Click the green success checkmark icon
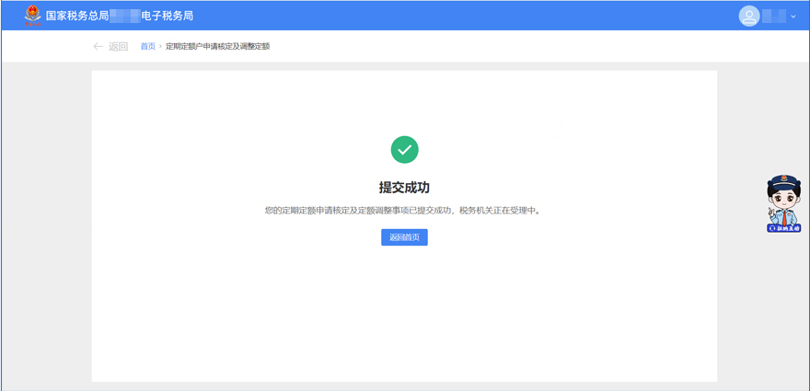Image resolution: width=810 pixels, height=391 pixels. coord(404,149)
